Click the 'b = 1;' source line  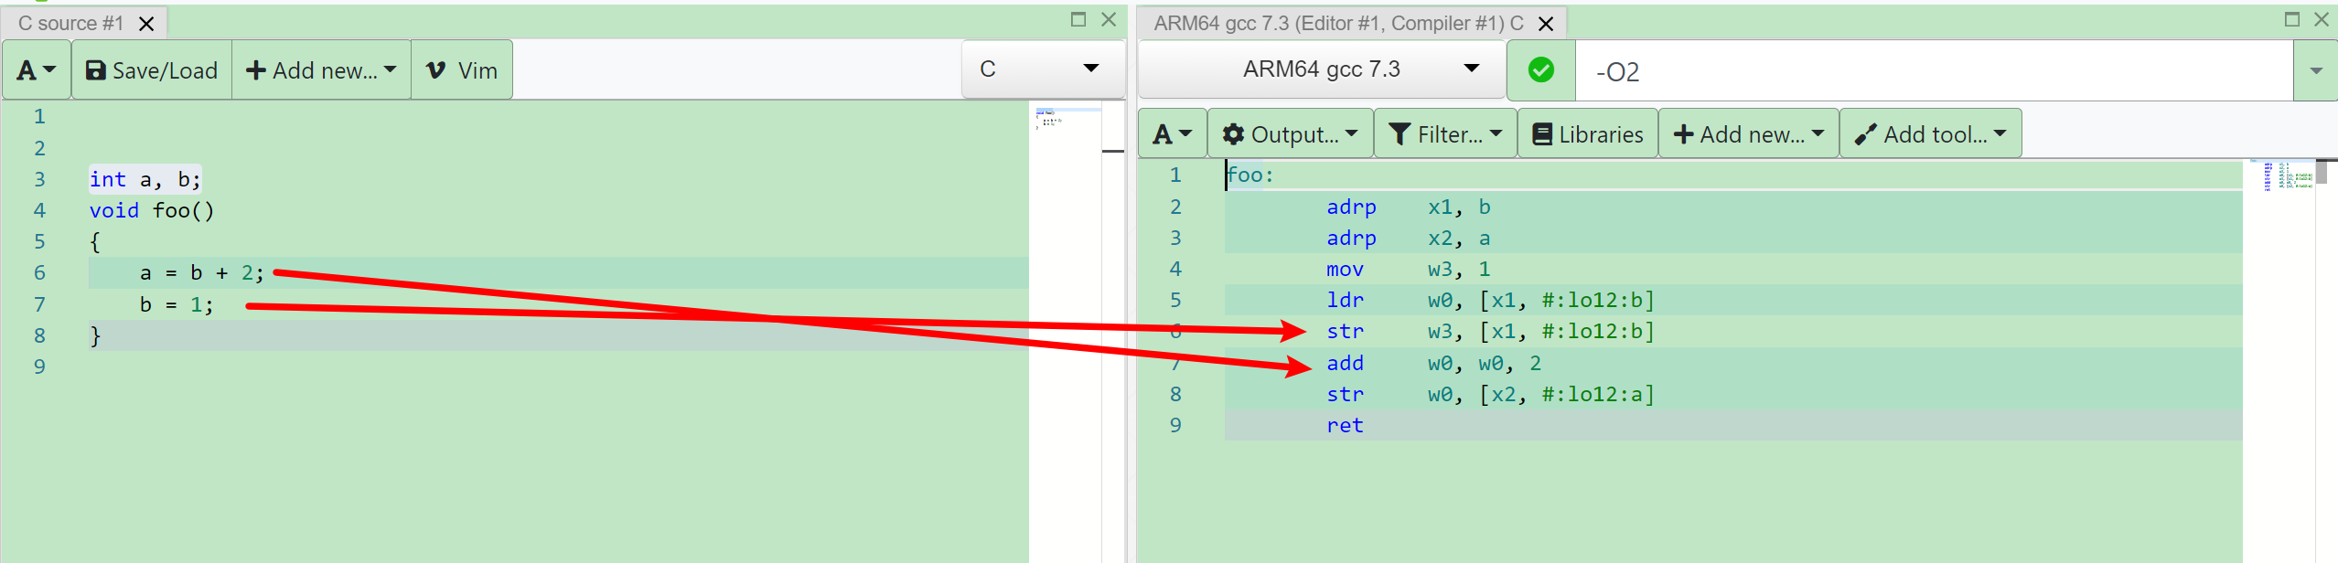click(x=177, y=304)
